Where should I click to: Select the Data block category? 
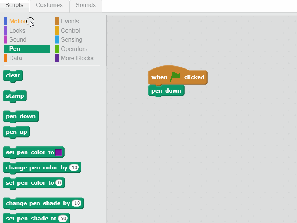(x=15, y=58)
